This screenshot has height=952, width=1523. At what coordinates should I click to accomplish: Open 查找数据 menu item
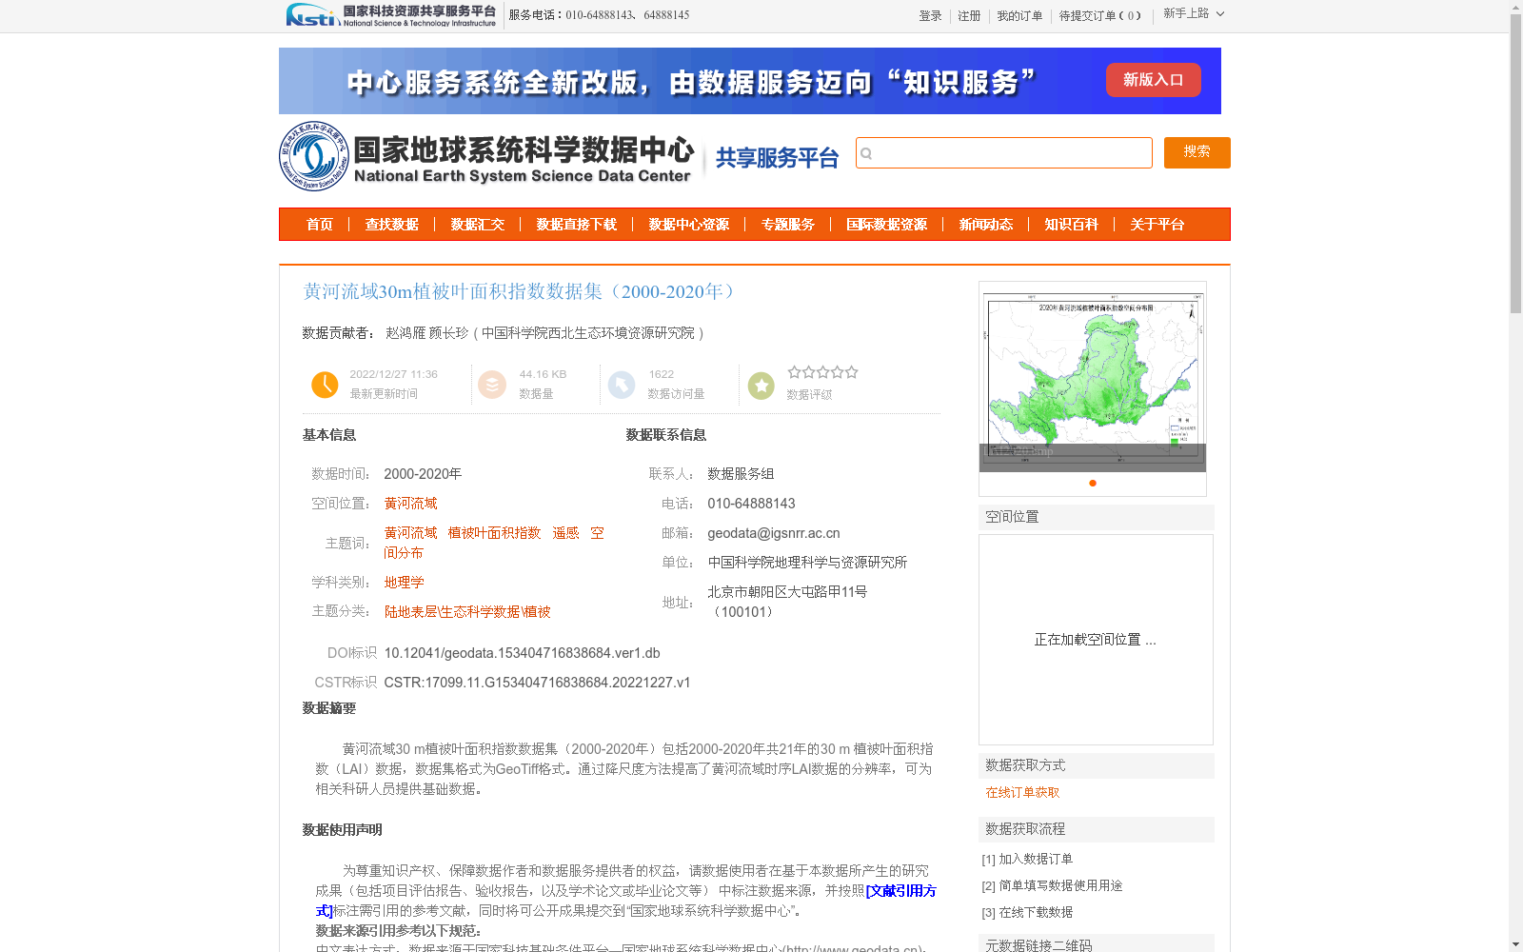click(392, 225)
